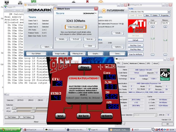This screenshot has width=176, height=132.
Task: Open the Mainboard tab in CPU-Z
Action: [134, 64]
